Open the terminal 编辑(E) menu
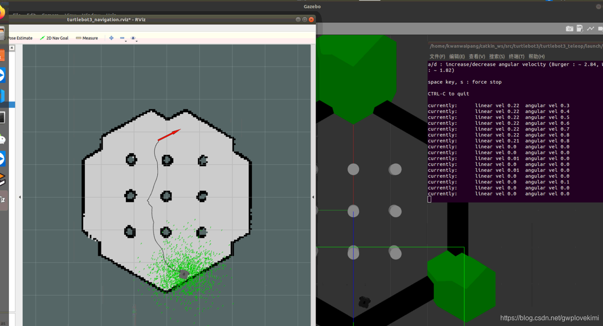 click(x=457, y=57)
